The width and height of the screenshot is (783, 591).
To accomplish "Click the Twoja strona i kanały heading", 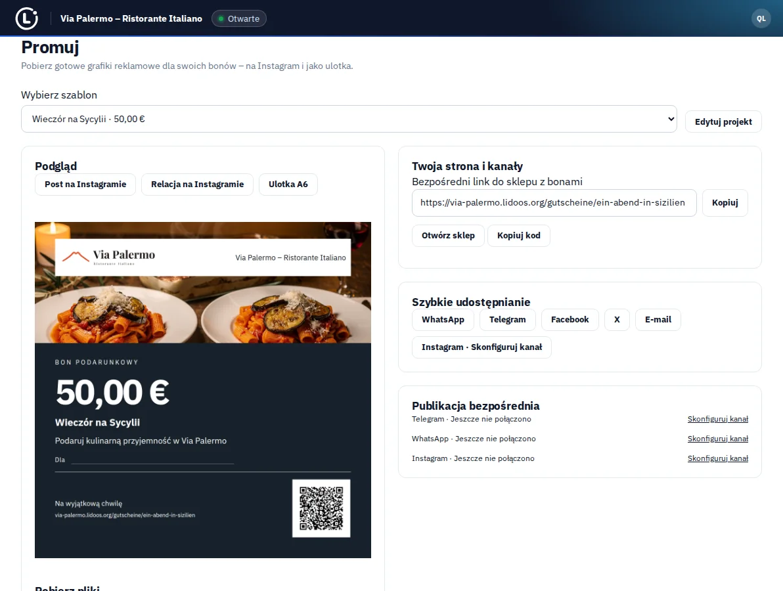I will (468, 166).
